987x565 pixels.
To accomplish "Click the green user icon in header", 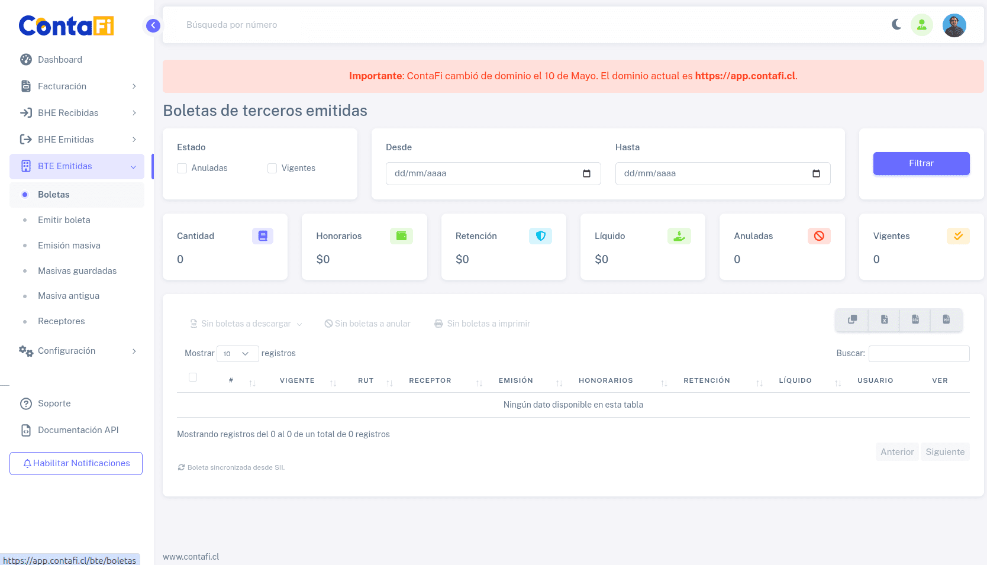I will tap(921, 25).
